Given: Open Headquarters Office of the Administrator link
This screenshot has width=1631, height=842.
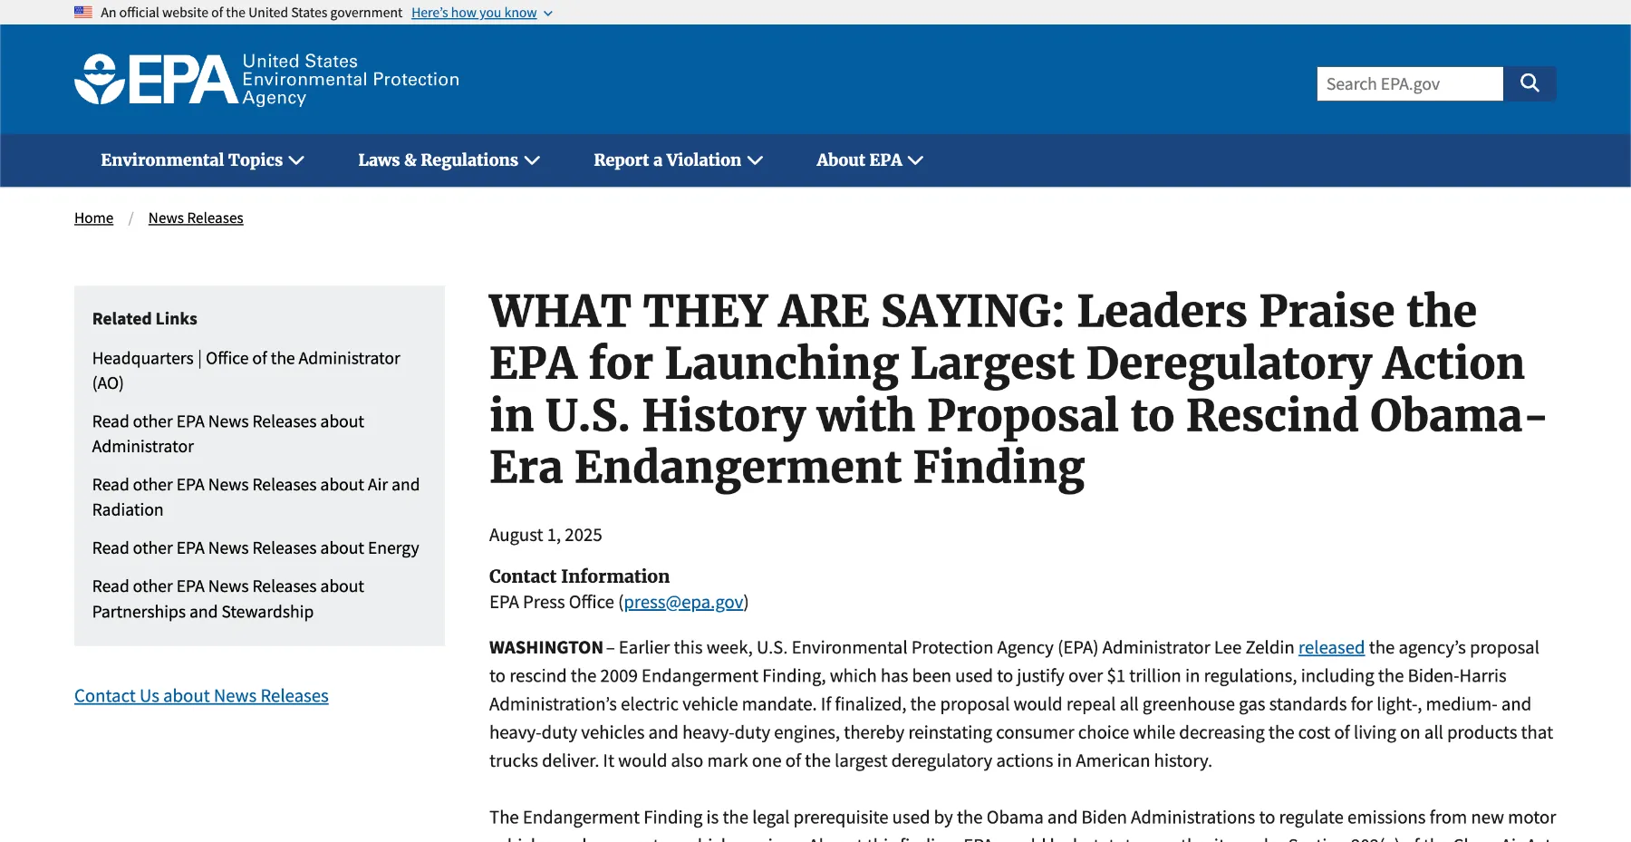Looking at the screenshot, I should point(246,371).
